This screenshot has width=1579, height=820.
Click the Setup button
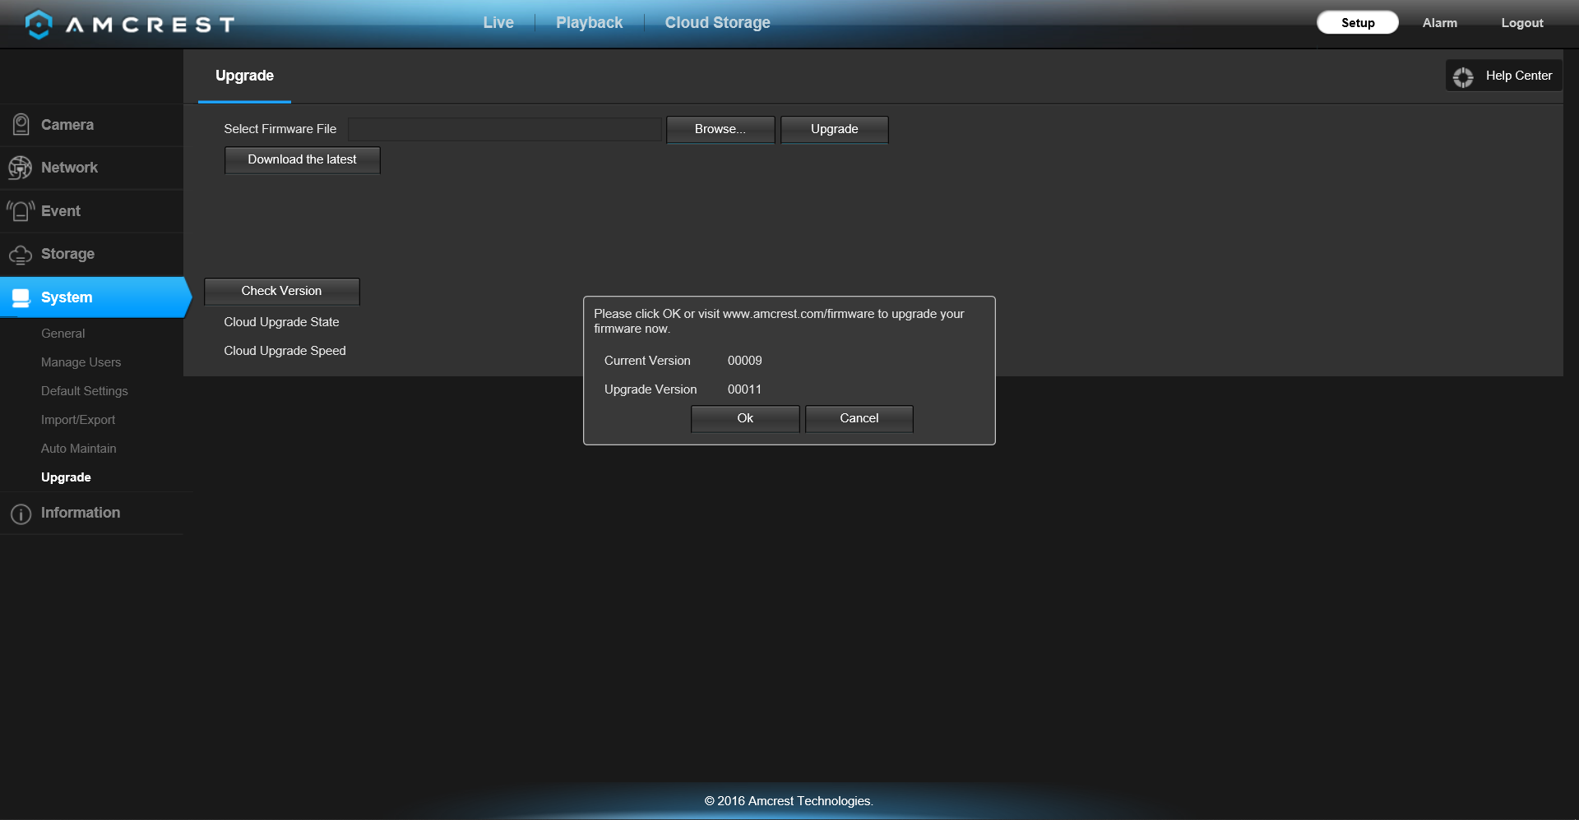coord(1358,23)
